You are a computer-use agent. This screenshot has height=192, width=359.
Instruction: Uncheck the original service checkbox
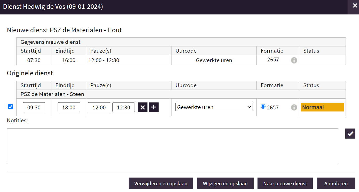pos(11,107)
